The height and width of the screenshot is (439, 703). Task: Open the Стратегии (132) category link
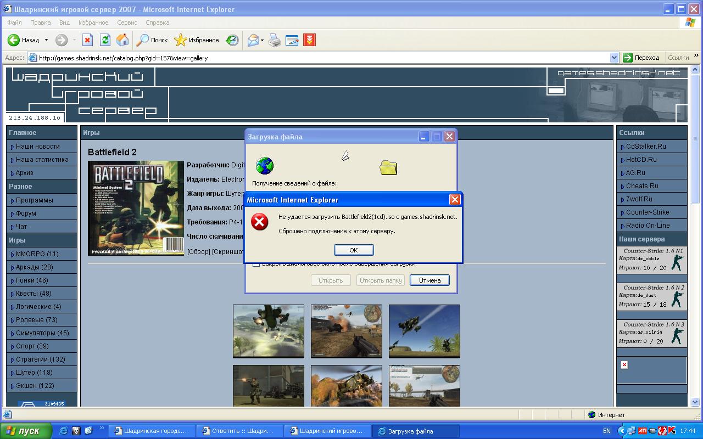(42, 359)
